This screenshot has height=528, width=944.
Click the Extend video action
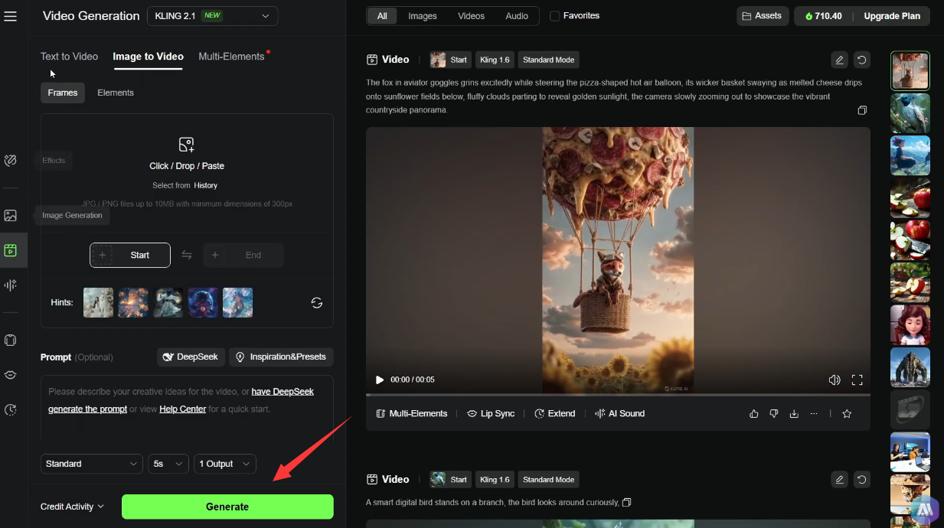[x=555, y=413]
